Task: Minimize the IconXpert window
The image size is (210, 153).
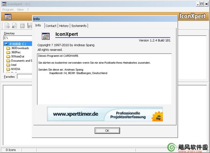Action: tap(198, 4)
